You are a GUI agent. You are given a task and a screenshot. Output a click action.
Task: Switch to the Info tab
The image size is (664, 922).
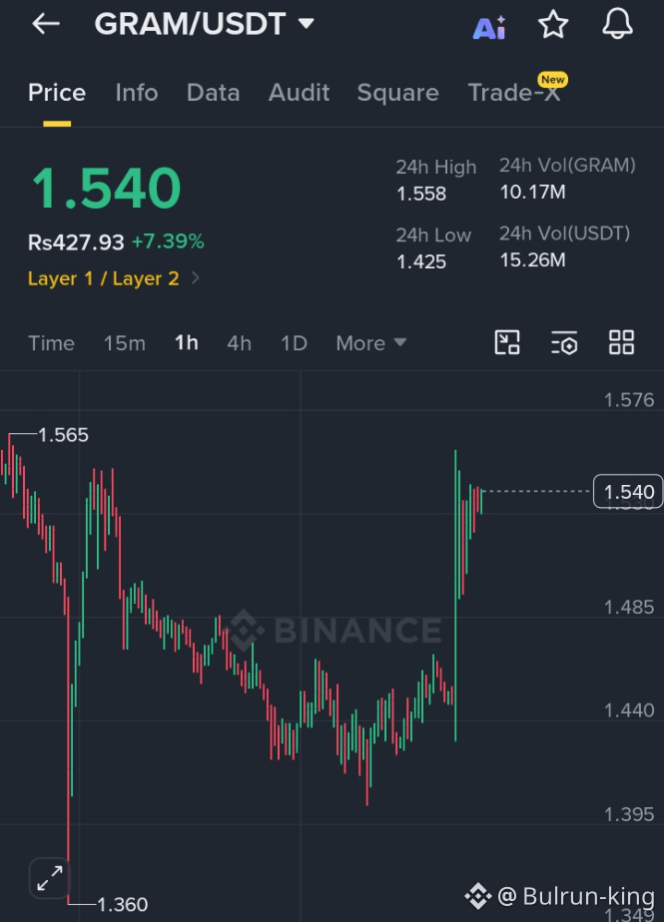pyautogui.click(x=137, y=93)
